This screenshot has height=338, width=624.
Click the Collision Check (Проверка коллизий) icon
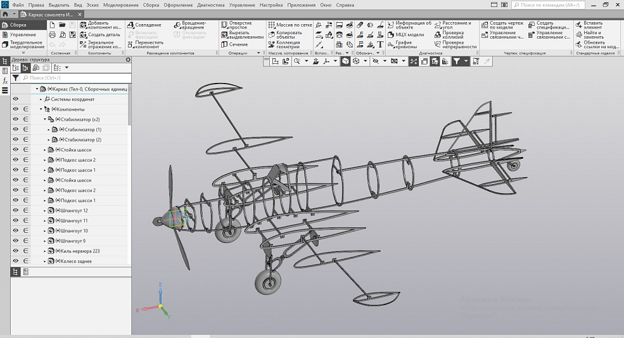pos(438,35)
